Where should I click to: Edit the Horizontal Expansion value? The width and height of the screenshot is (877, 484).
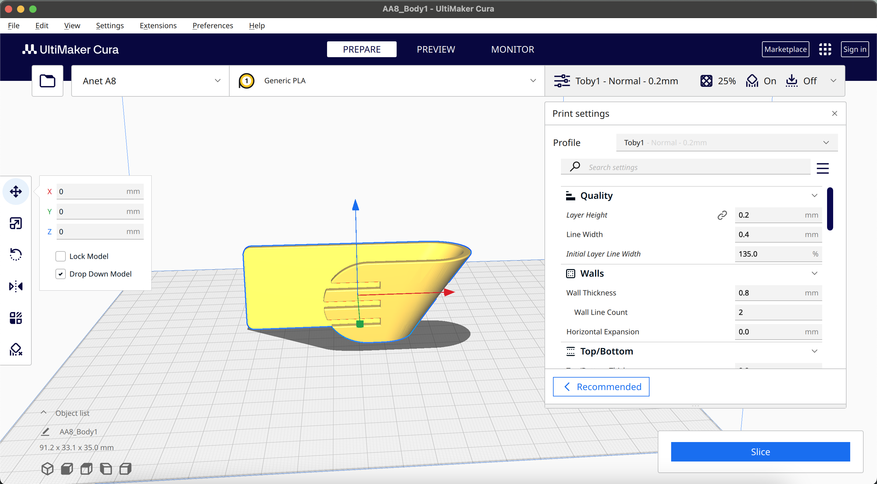click(778, 332)
